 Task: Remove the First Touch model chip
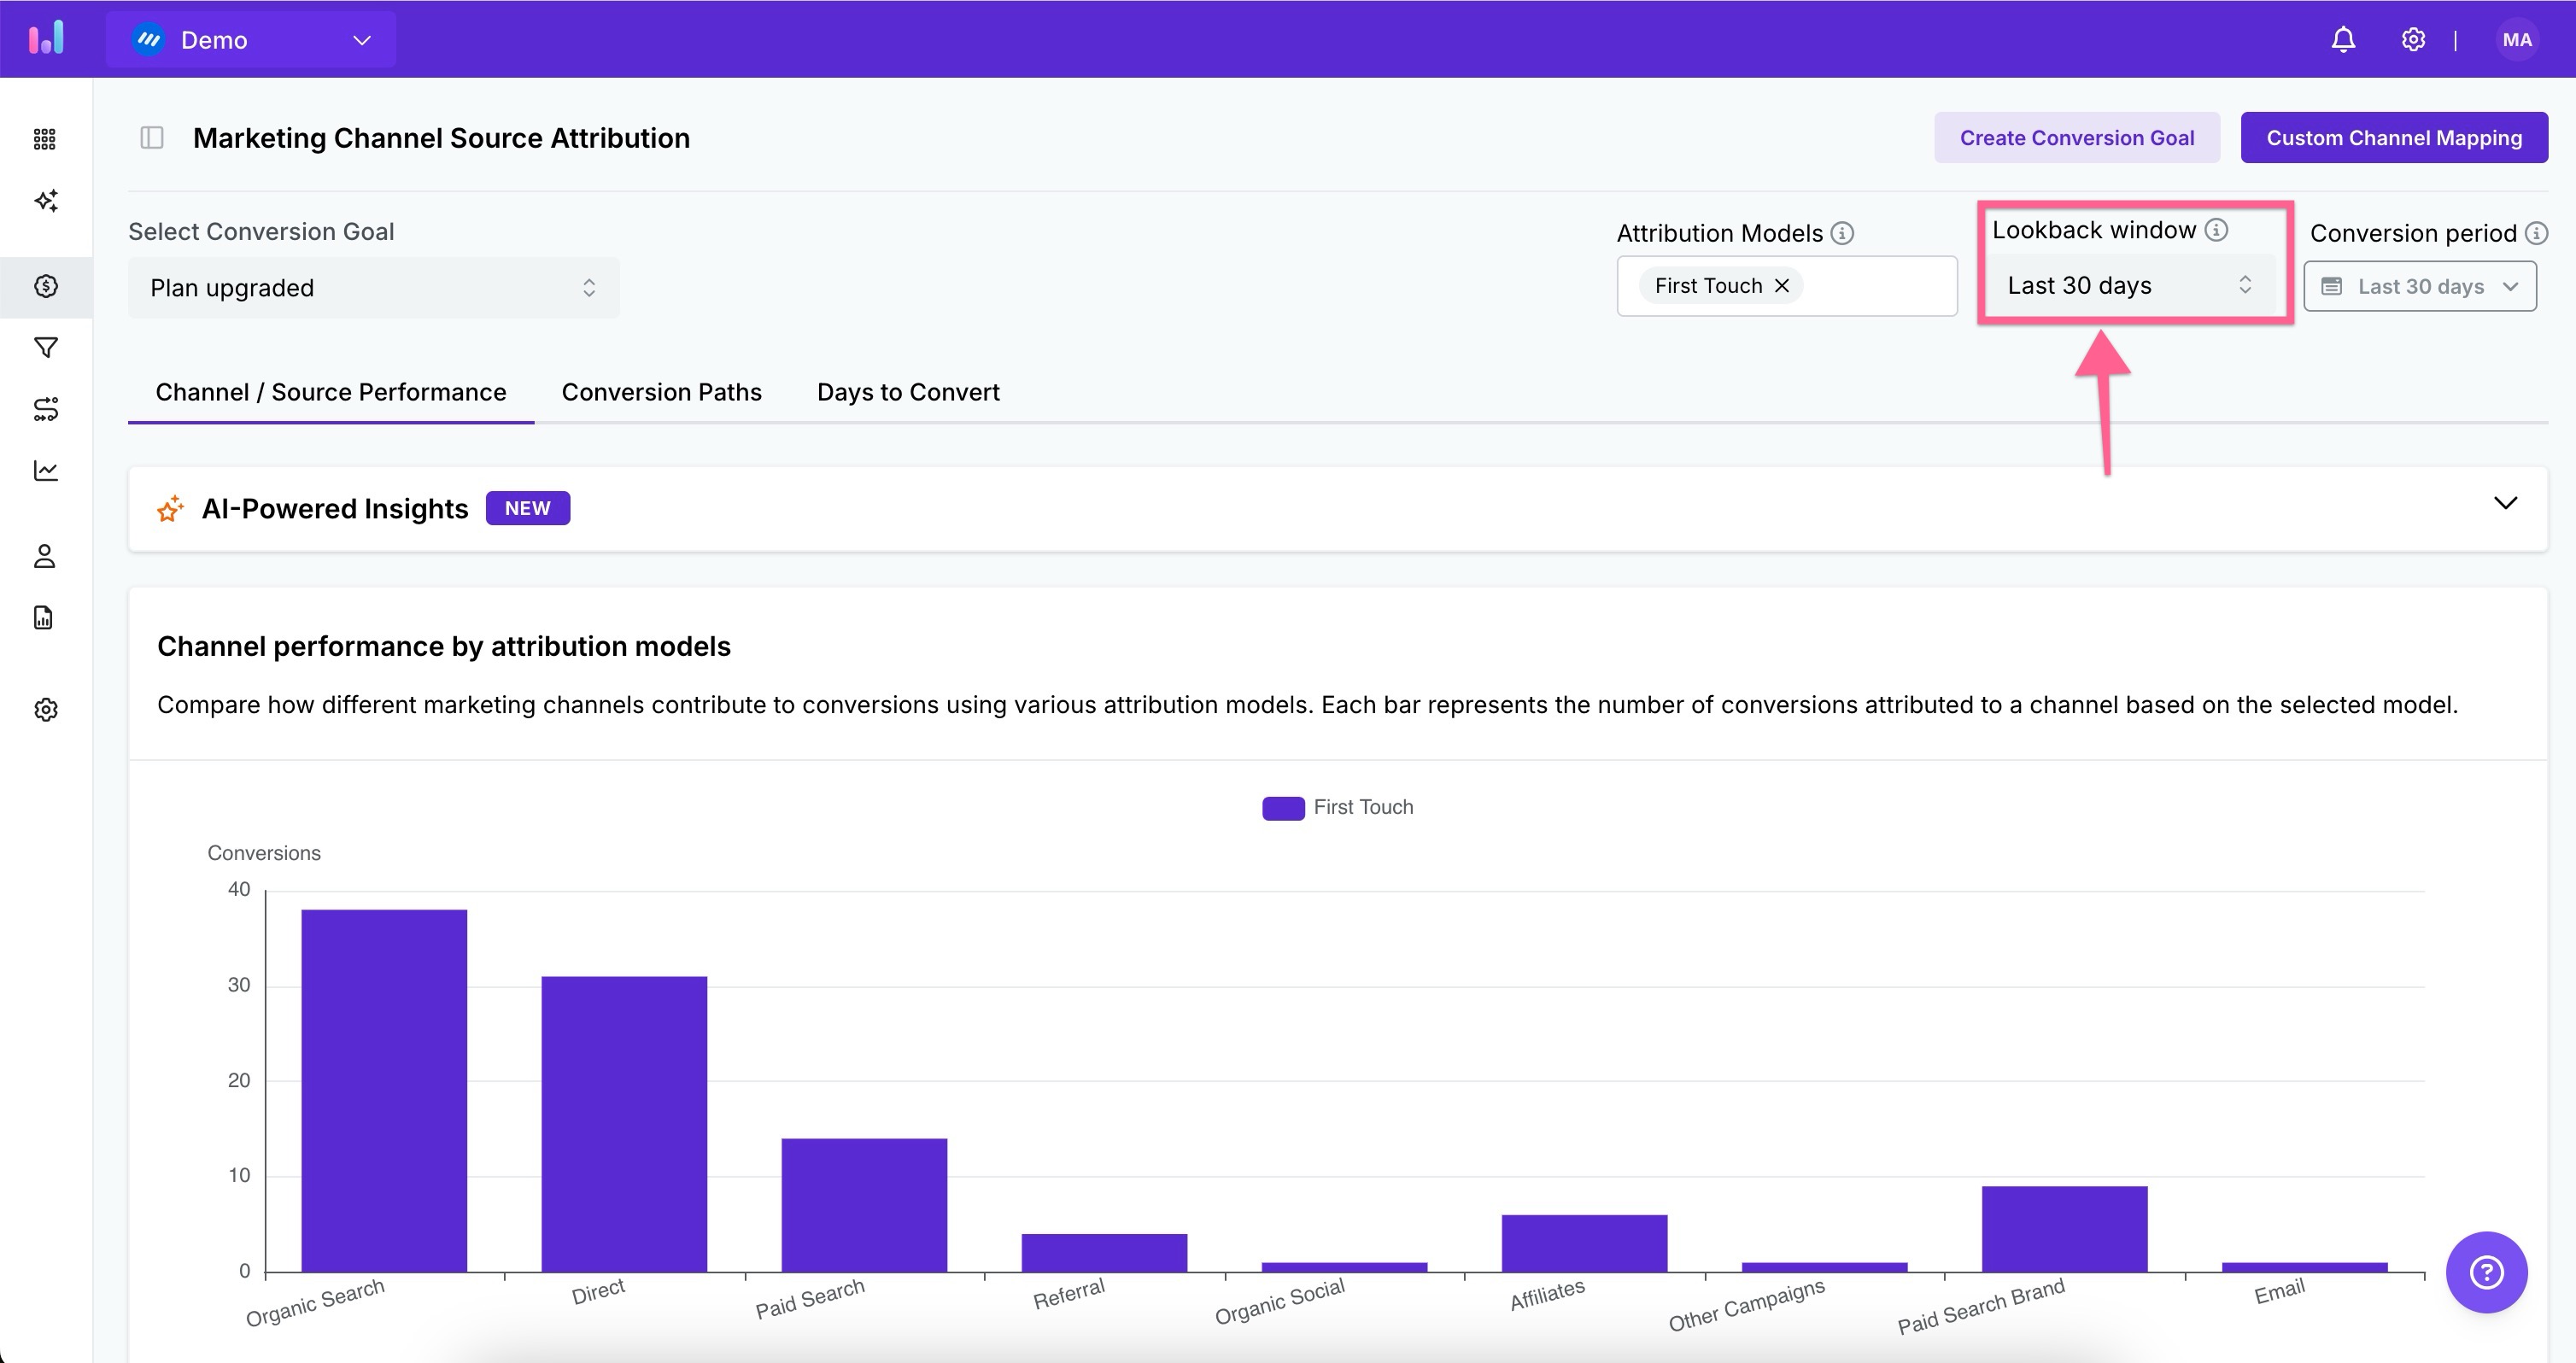click(1782, 286)
